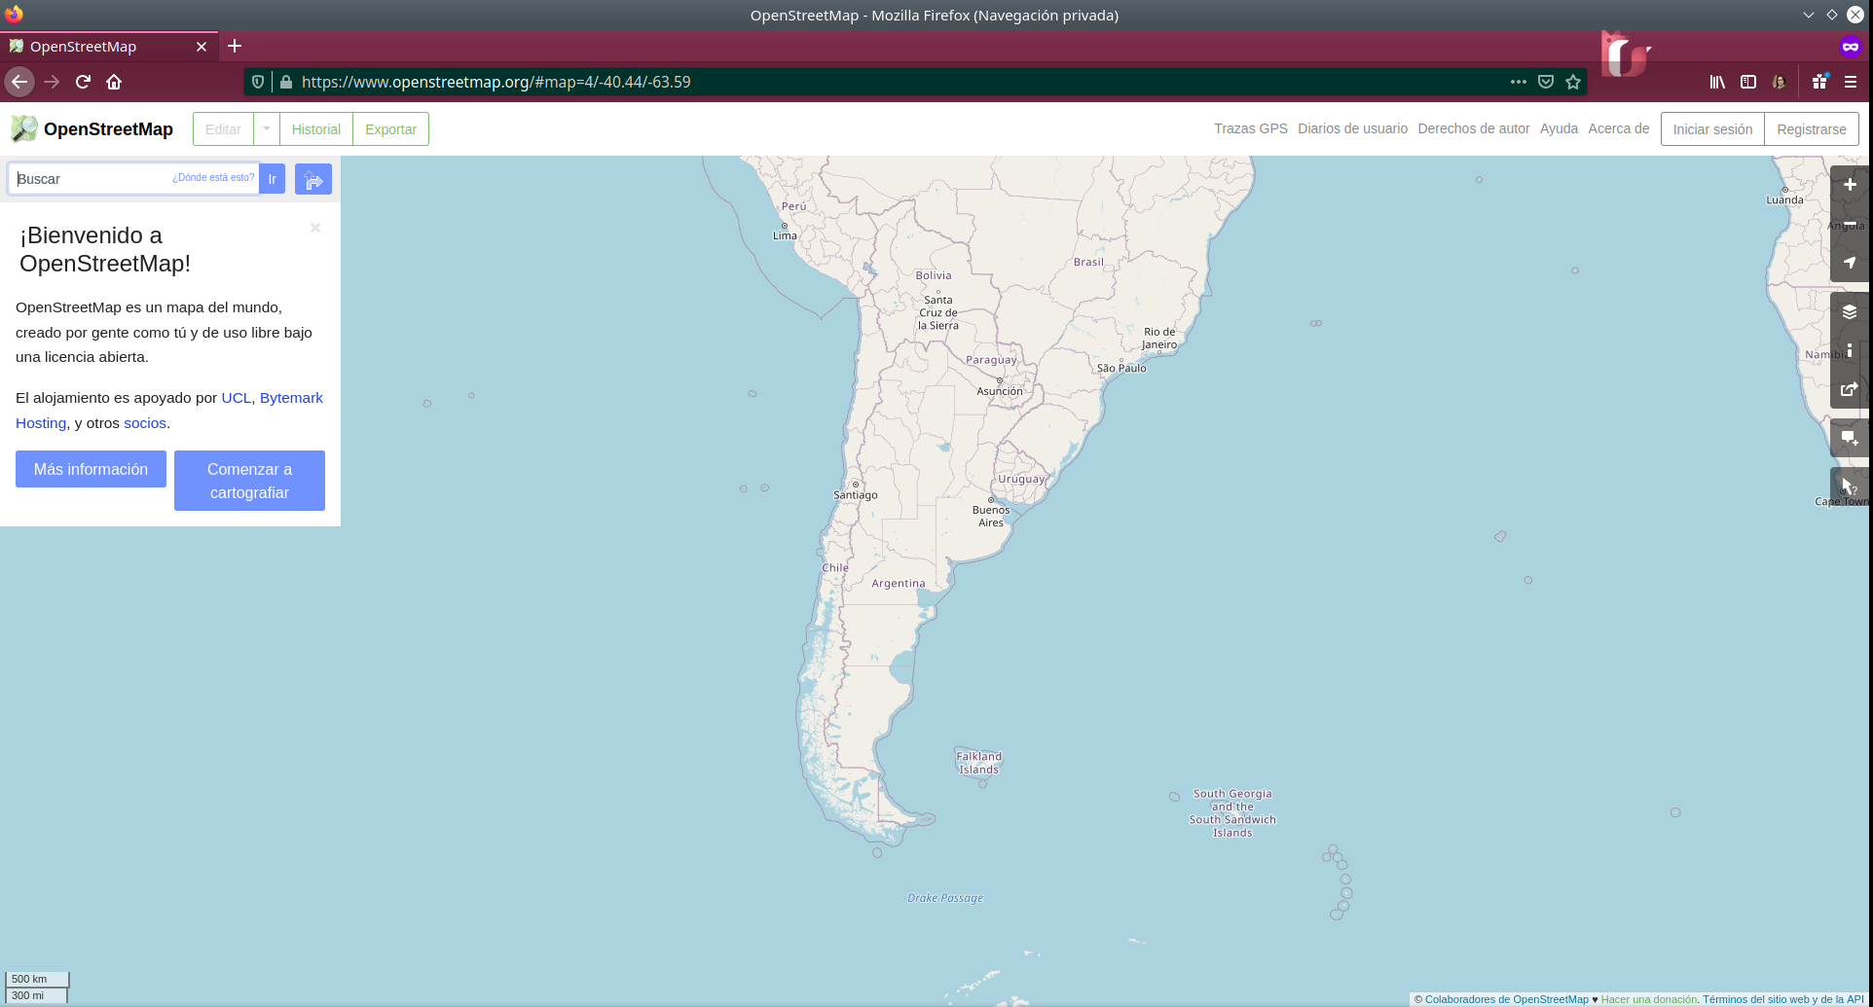This screenshot has width=1873, height=1007.
Task: Open Diarios de usuario page
Action: coord(1352,128)
